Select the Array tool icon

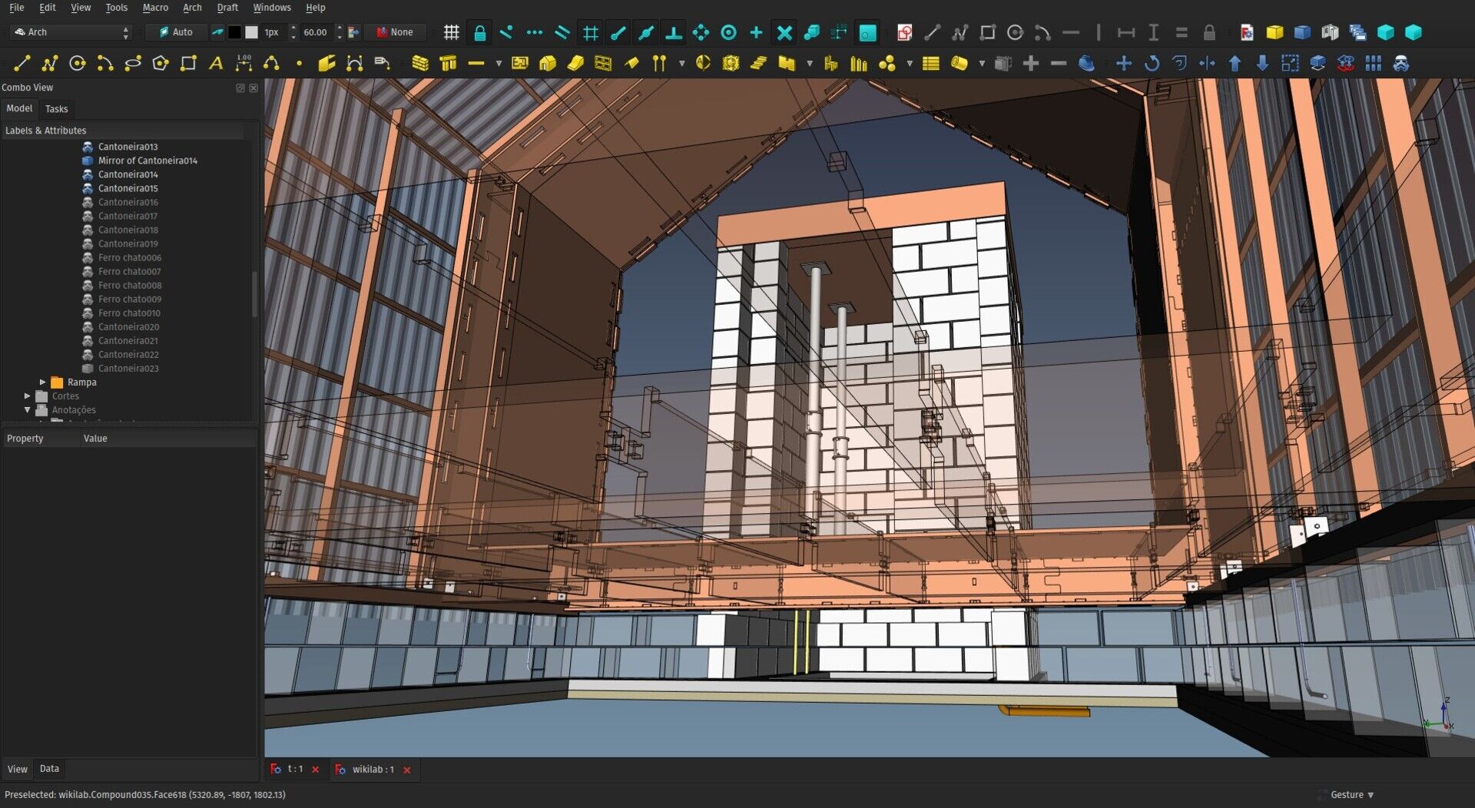coord(1374,64)
